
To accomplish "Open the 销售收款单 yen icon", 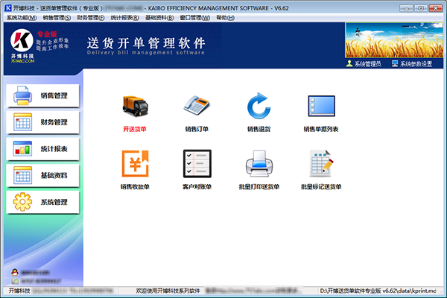I will (135, 163).
